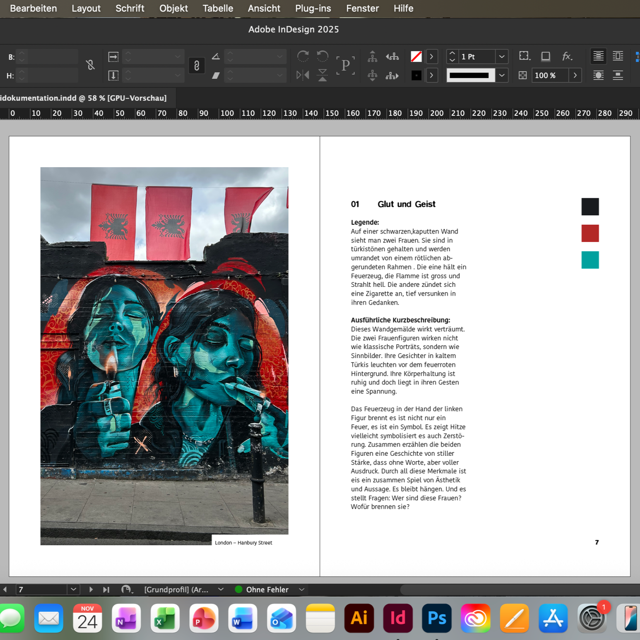Open the Fenster menu
Screen dimensions: 640x640
click(362, 8)
